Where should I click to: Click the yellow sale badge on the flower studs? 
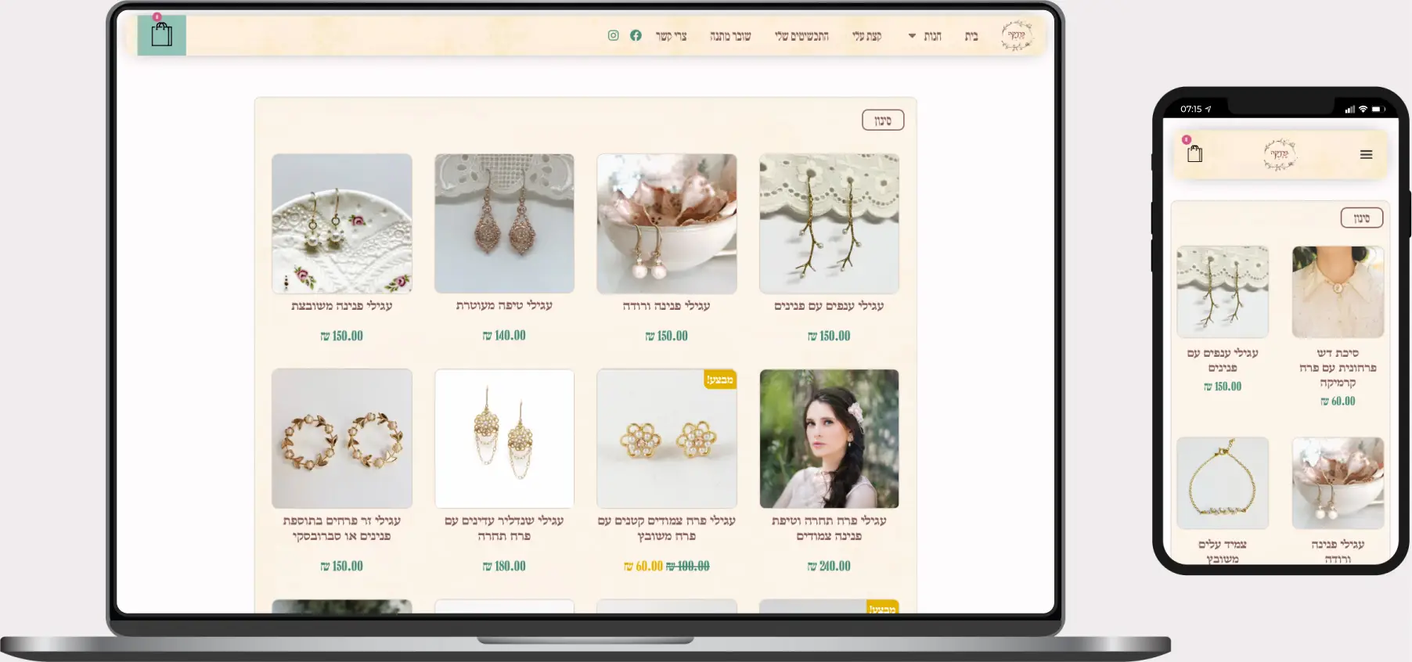(x=720, y=380)
